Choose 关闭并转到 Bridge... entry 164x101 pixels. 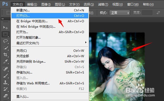pos(50,61)
